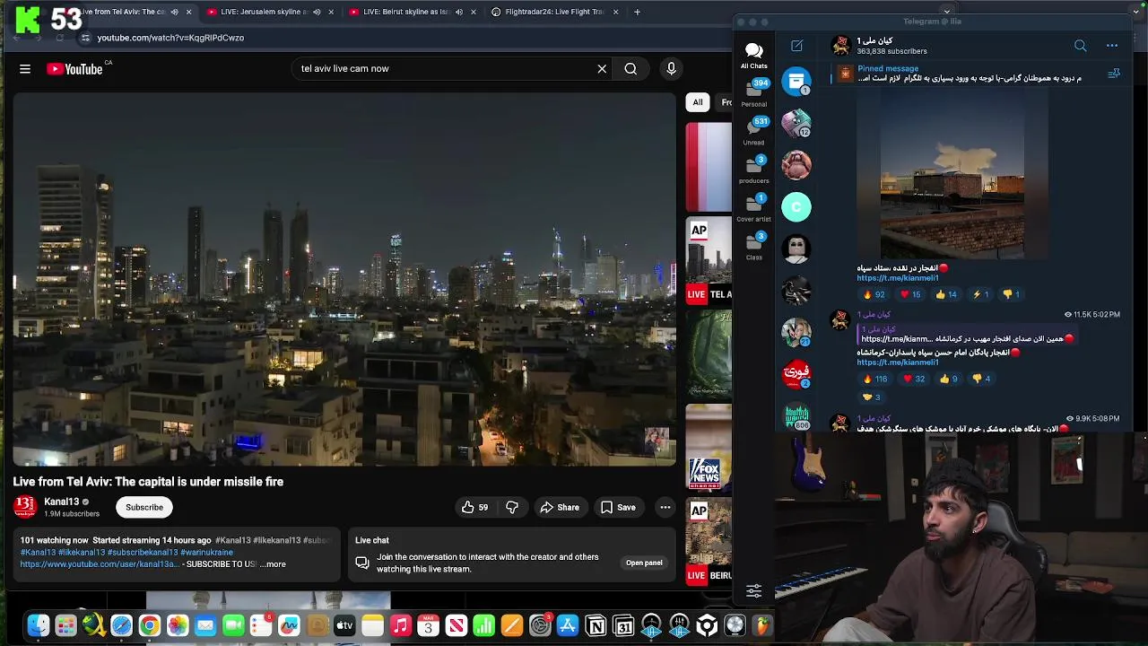1148x646 pixels.
Task: Select the Unread folder in Telegram
Action: click(x=753, y=132)
